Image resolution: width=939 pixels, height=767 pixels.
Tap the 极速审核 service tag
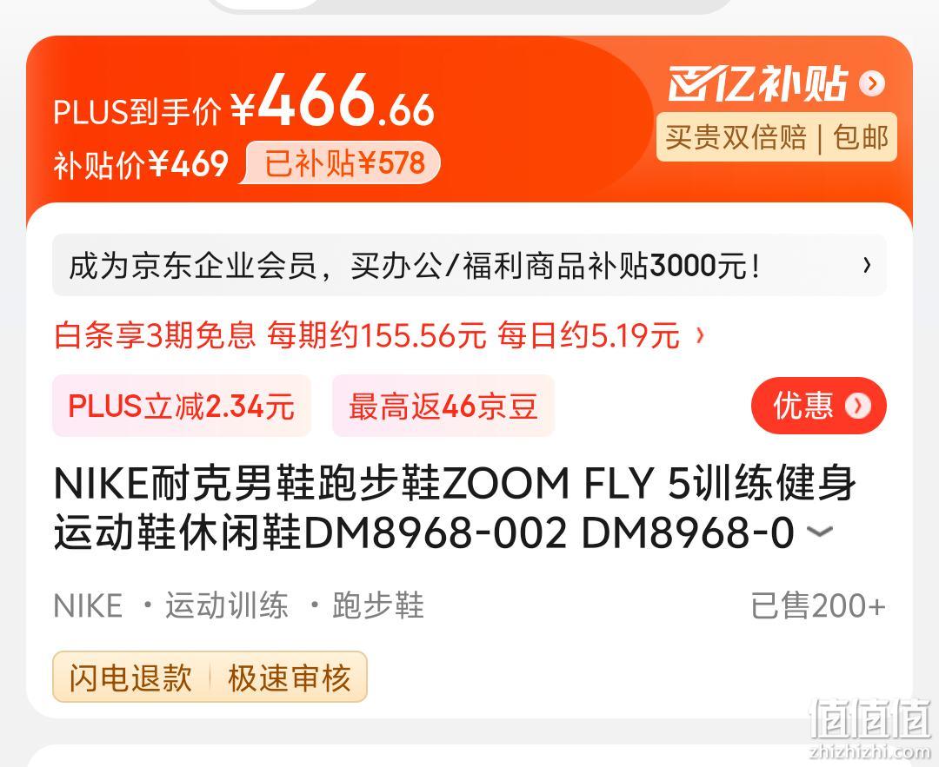[x=289, y=678]
